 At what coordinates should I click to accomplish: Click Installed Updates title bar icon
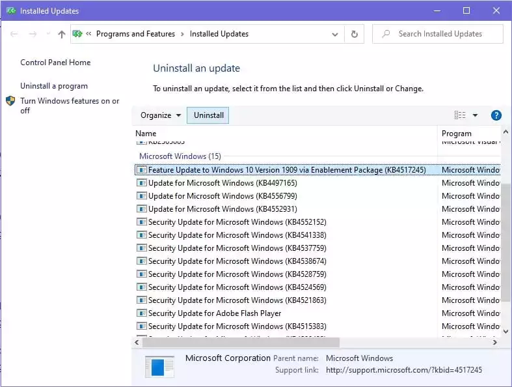pyautogui.click(x=11, y=11)
